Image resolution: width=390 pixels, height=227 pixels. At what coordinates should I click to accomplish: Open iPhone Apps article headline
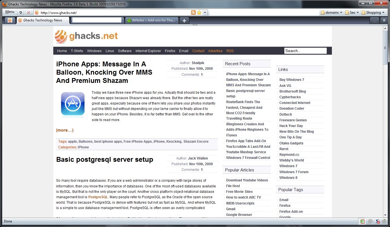point(104,72)
